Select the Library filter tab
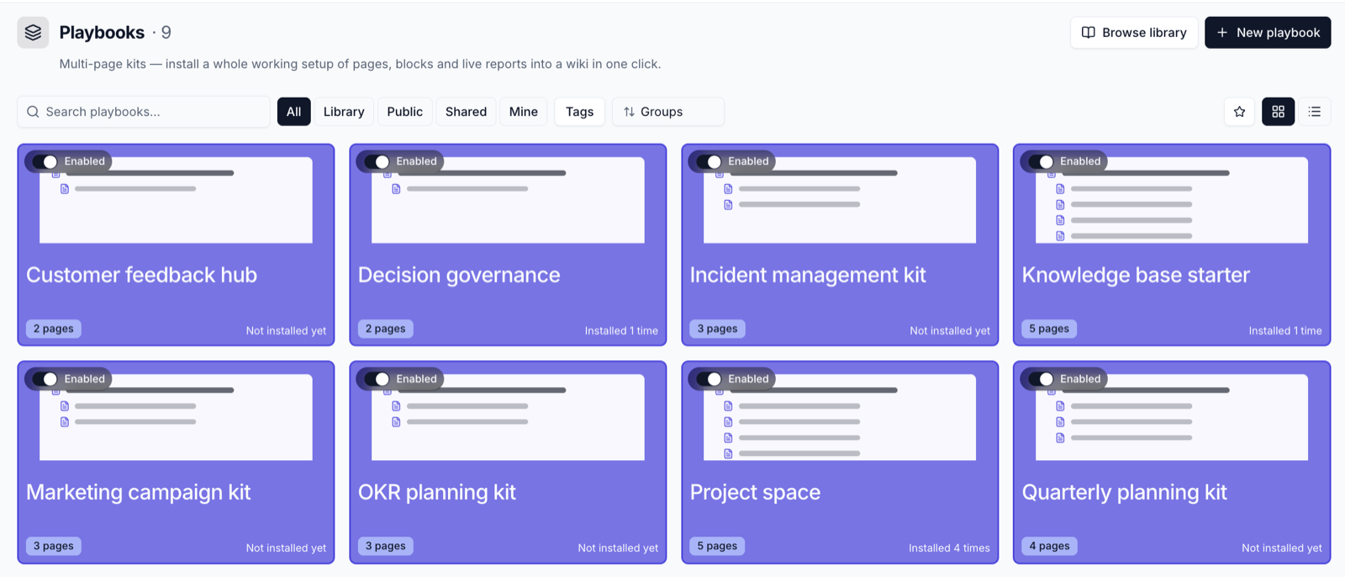Screen dimensions: 1345x577 click(x=344, y=112)
